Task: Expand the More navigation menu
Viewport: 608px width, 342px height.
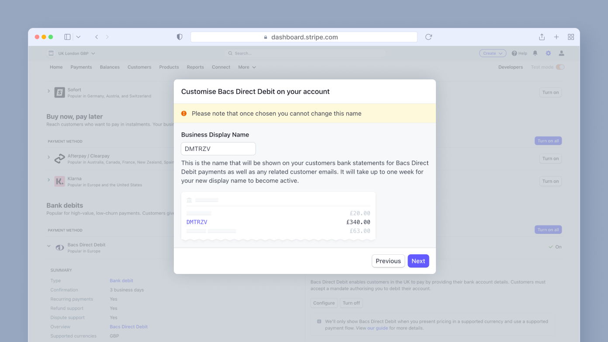Action: pyautogui.click(x=247, y=67)
